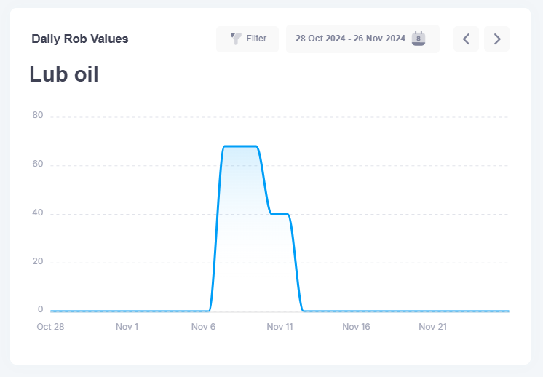Go to the previous period with left chevron
The width and height of the screenshot is (543, 377).
(466, 39)
